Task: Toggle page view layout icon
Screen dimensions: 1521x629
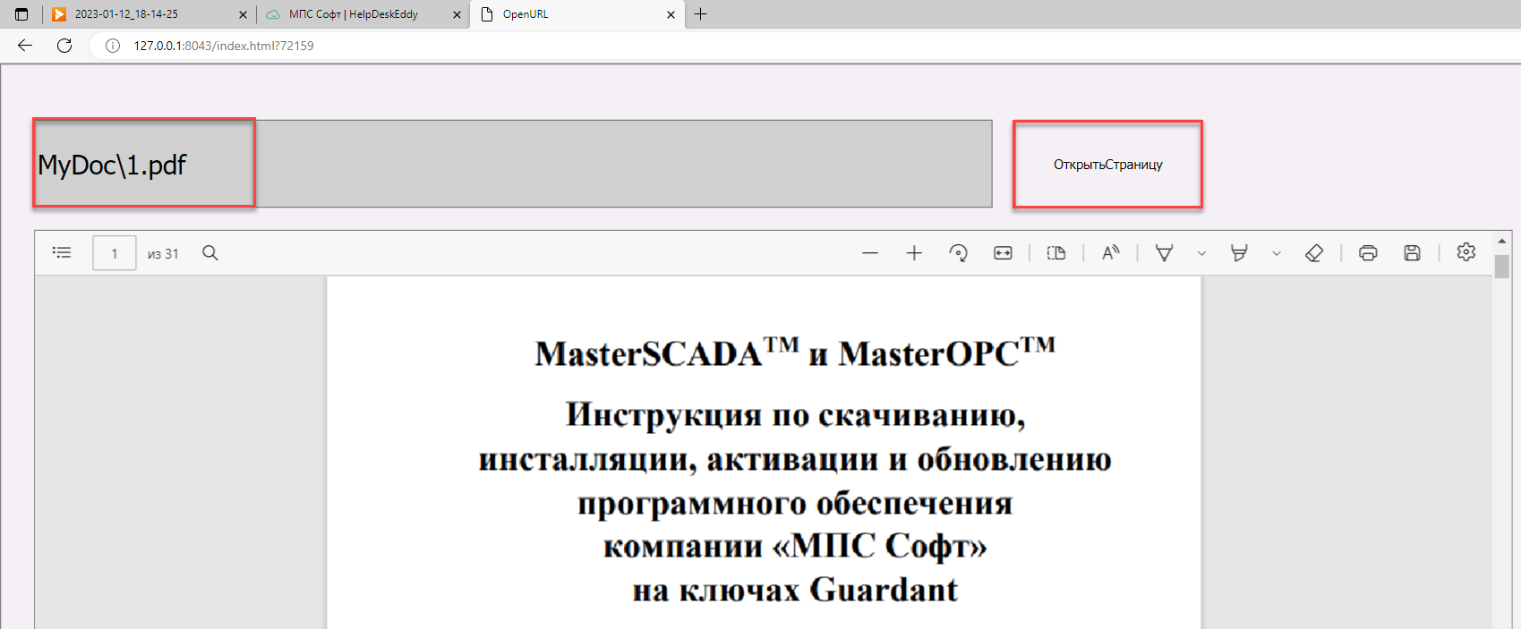Action: point(1056,253)
